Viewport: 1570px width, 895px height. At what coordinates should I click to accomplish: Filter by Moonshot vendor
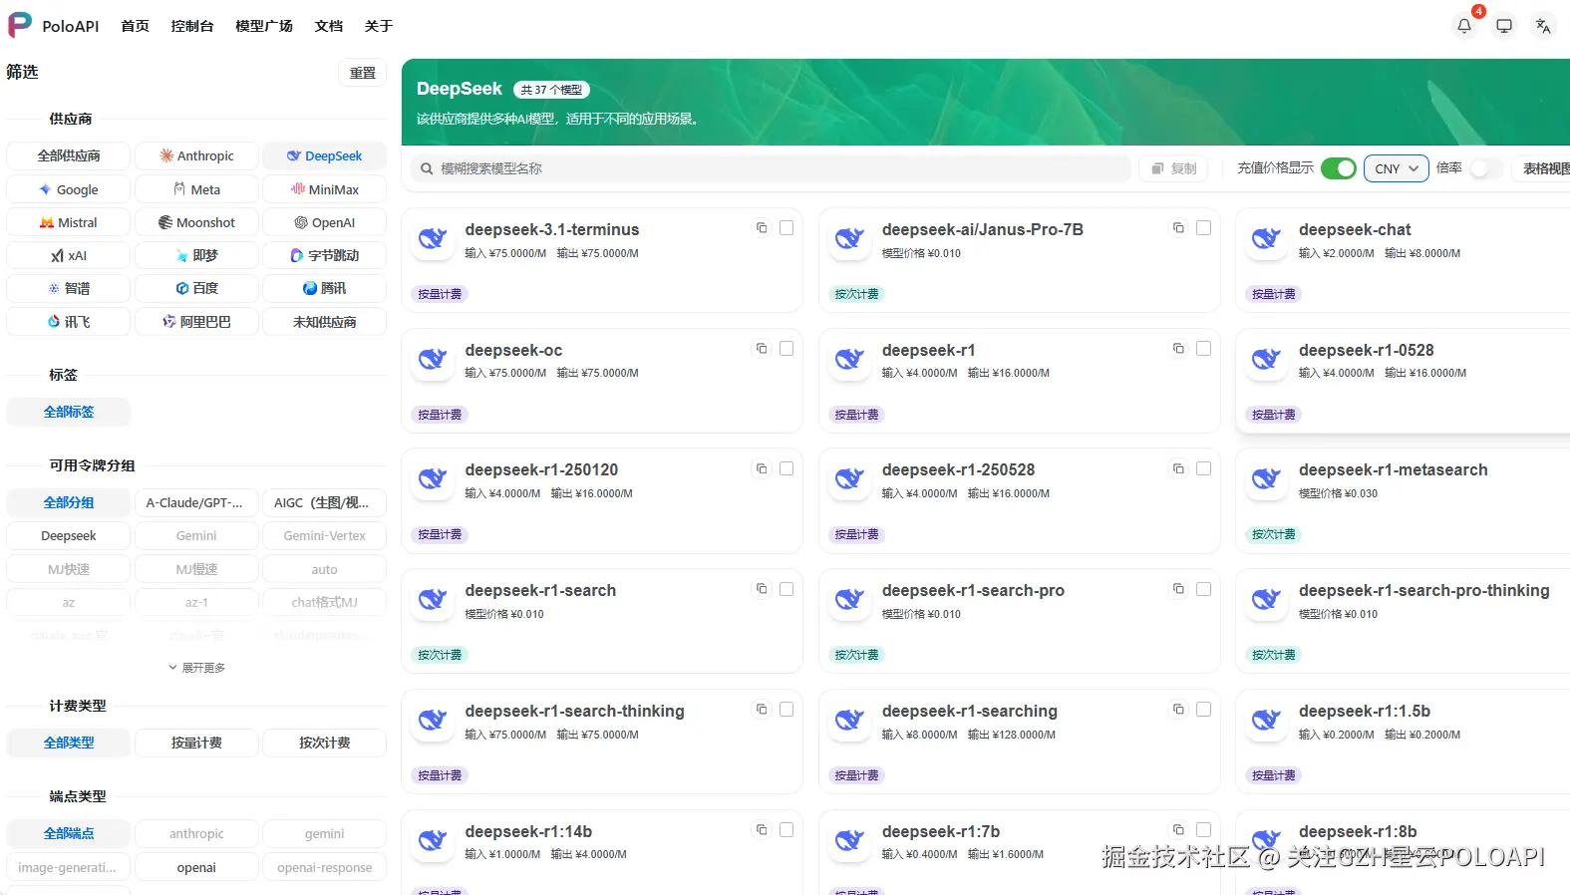pos(196,222)
